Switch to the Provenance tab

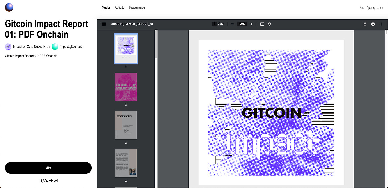(137, 7)
